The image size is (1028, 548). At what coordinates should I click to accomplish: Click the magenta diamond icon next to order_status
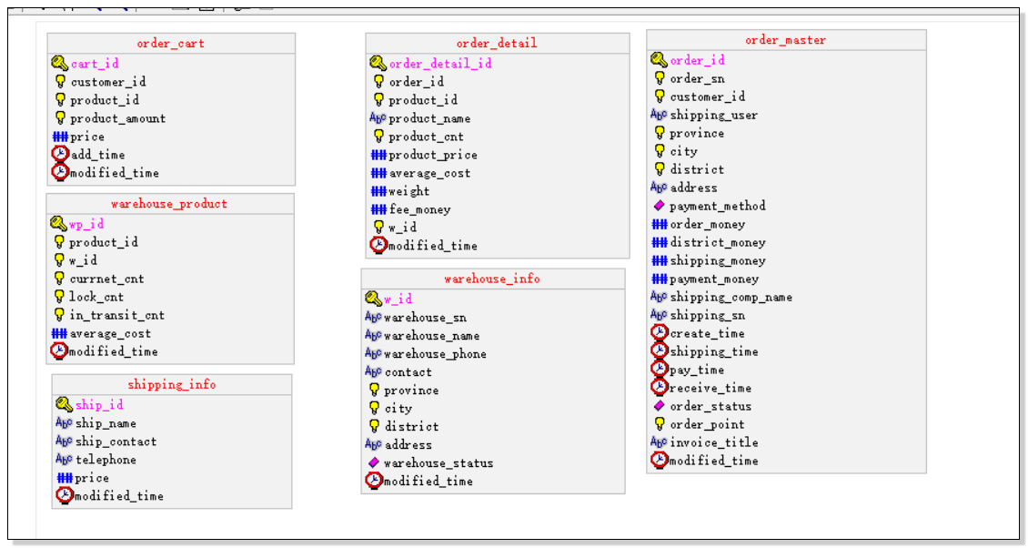(659, 406)
